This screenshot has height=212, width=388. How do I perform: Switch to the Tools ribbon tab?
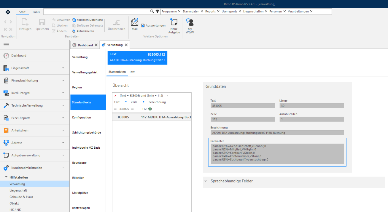pos(36,12)
